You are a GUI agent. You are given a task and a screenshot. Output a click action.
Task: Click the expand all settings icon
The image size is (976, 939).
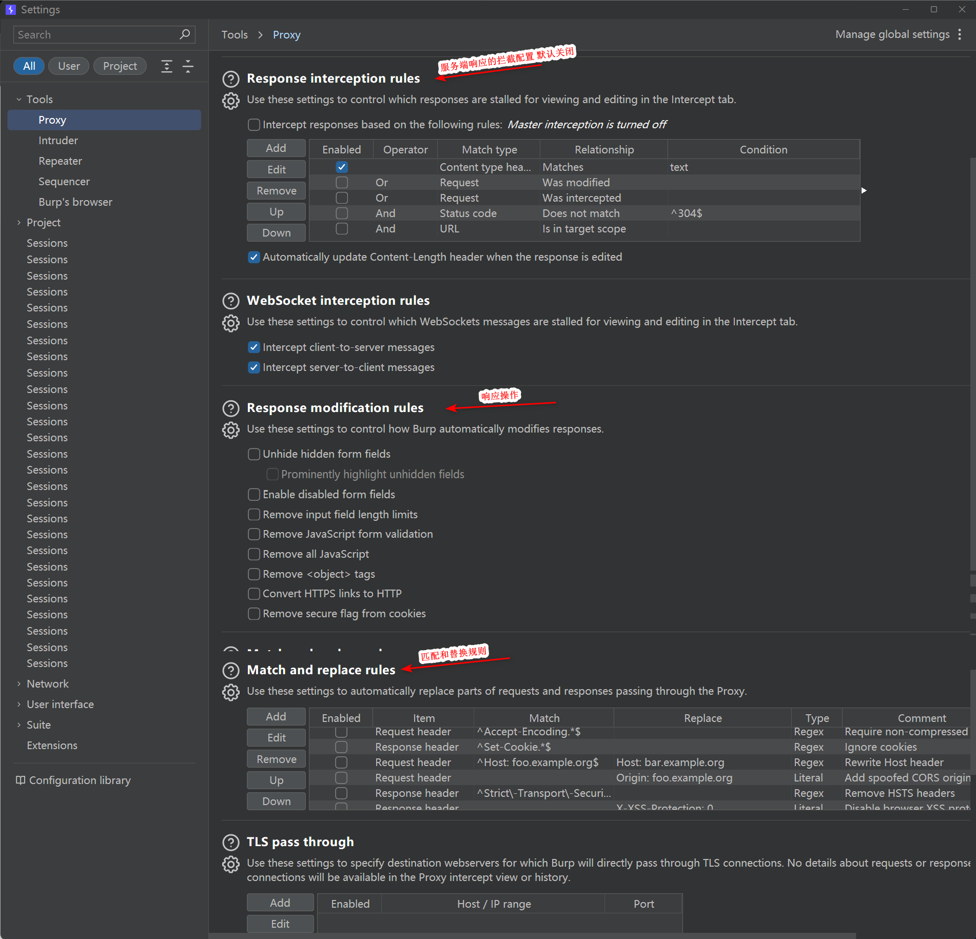pyautogui.click(x=167, y=66)
